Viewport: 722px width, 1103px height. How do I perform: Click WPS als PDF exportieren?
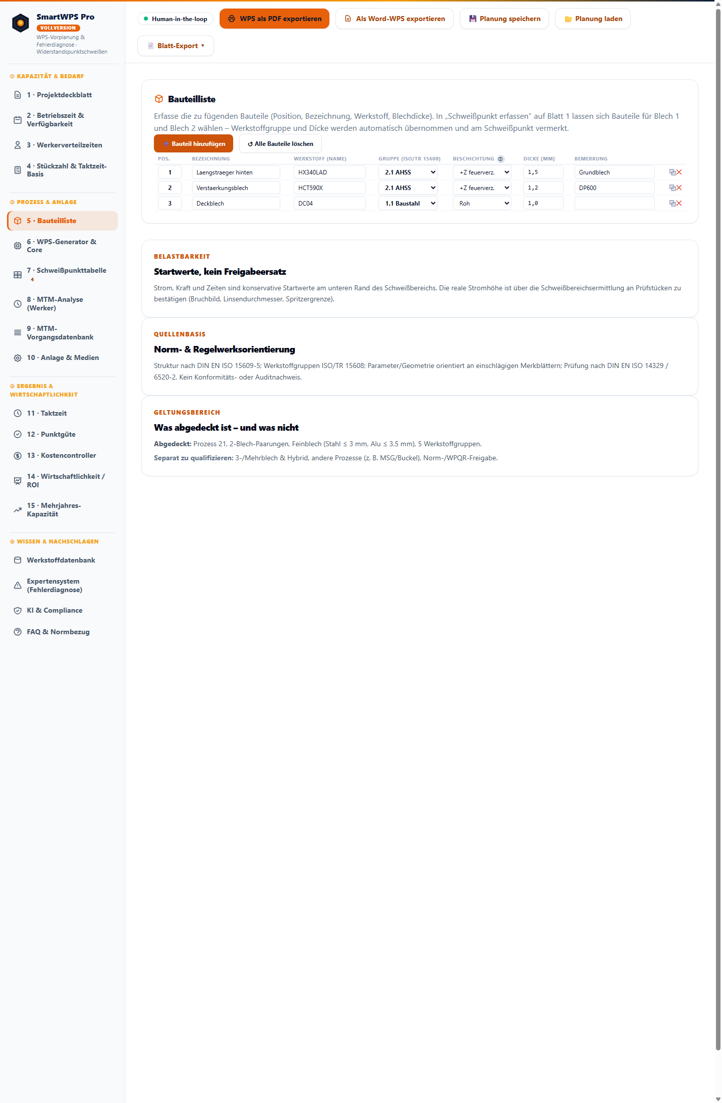point(274,19)
